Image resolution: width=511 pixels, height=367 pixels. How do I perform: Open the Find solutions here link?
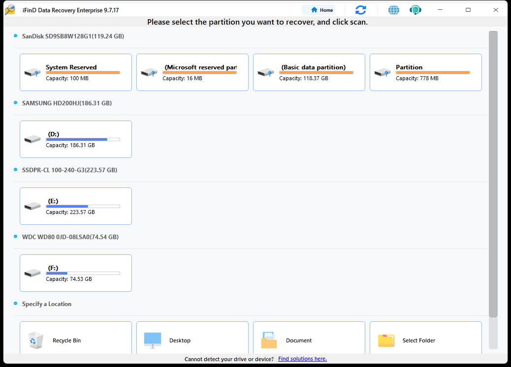point(302,359)
